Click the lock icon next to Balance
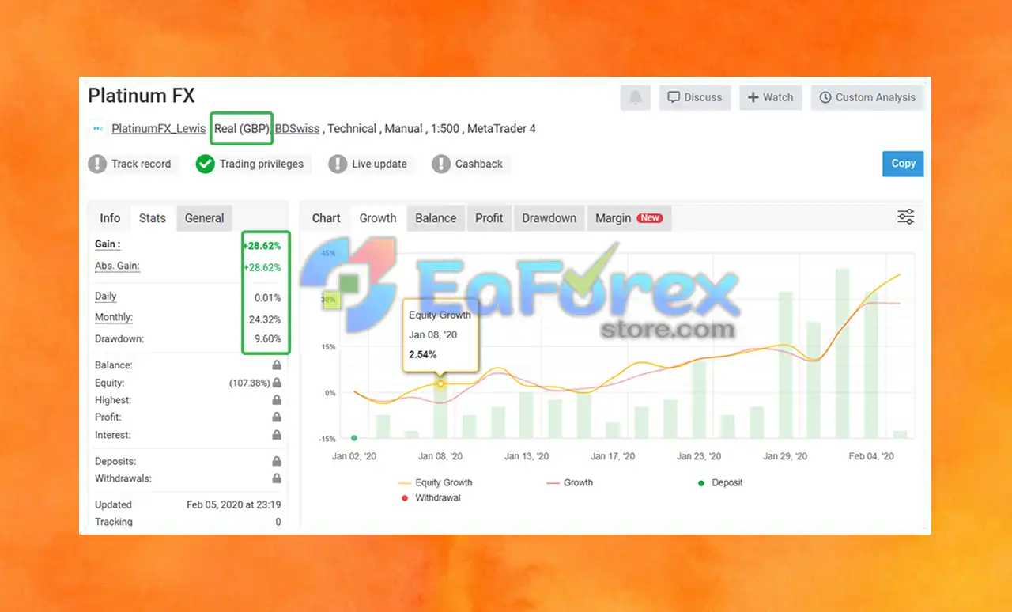Screen dimensions: 1012x612 [277, 365]
